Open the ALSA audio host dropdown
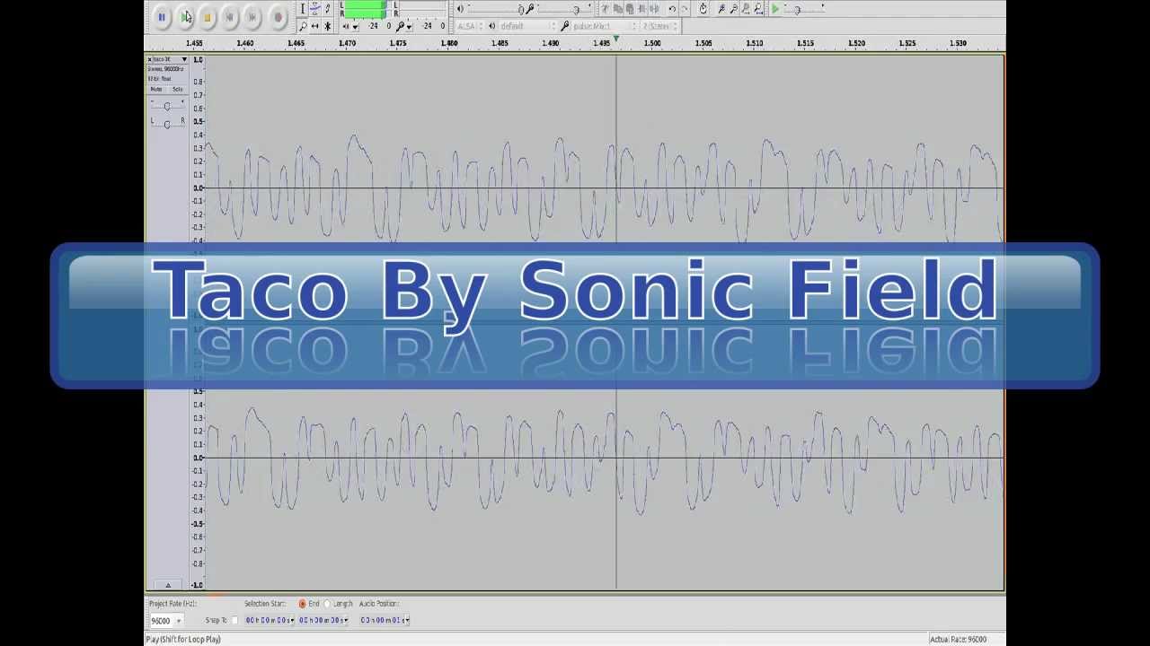1150x646 pixels. pos(468,26)
